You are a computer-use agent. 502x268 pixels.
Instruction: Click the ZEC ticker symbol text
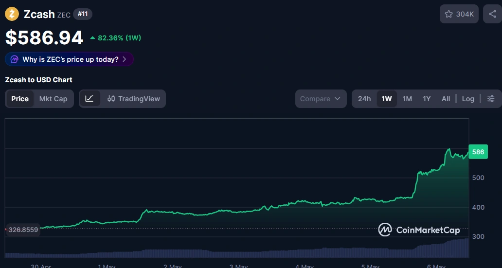[64, 15]
